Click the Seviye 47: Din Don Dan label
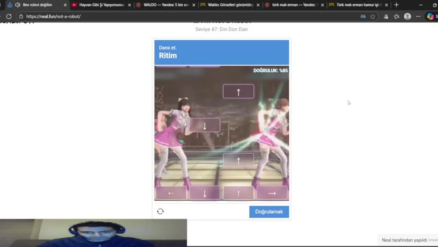This screenshot has width=438, height=247. tap(221, 29)
